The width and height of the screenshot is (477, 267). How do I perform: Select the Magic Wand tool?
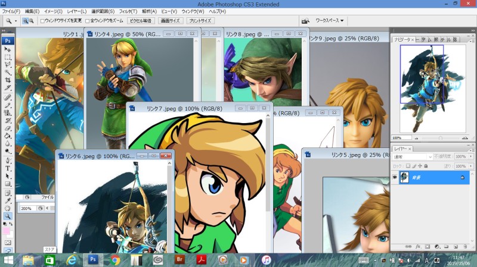tap(8, 72)
